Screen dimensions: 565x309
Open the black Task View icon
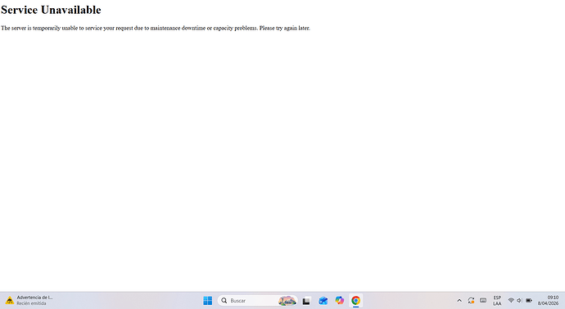pos(306,301)
